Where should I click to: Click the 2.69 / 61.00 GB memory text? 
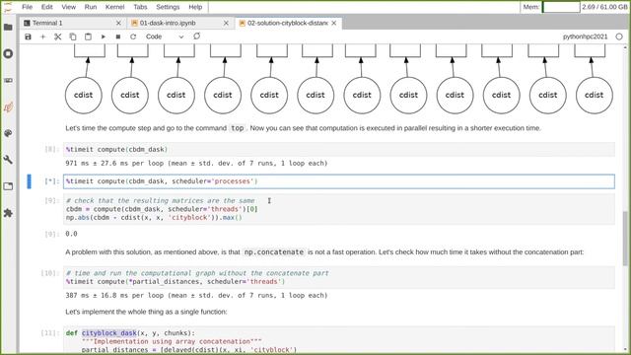tap(604, 7)
